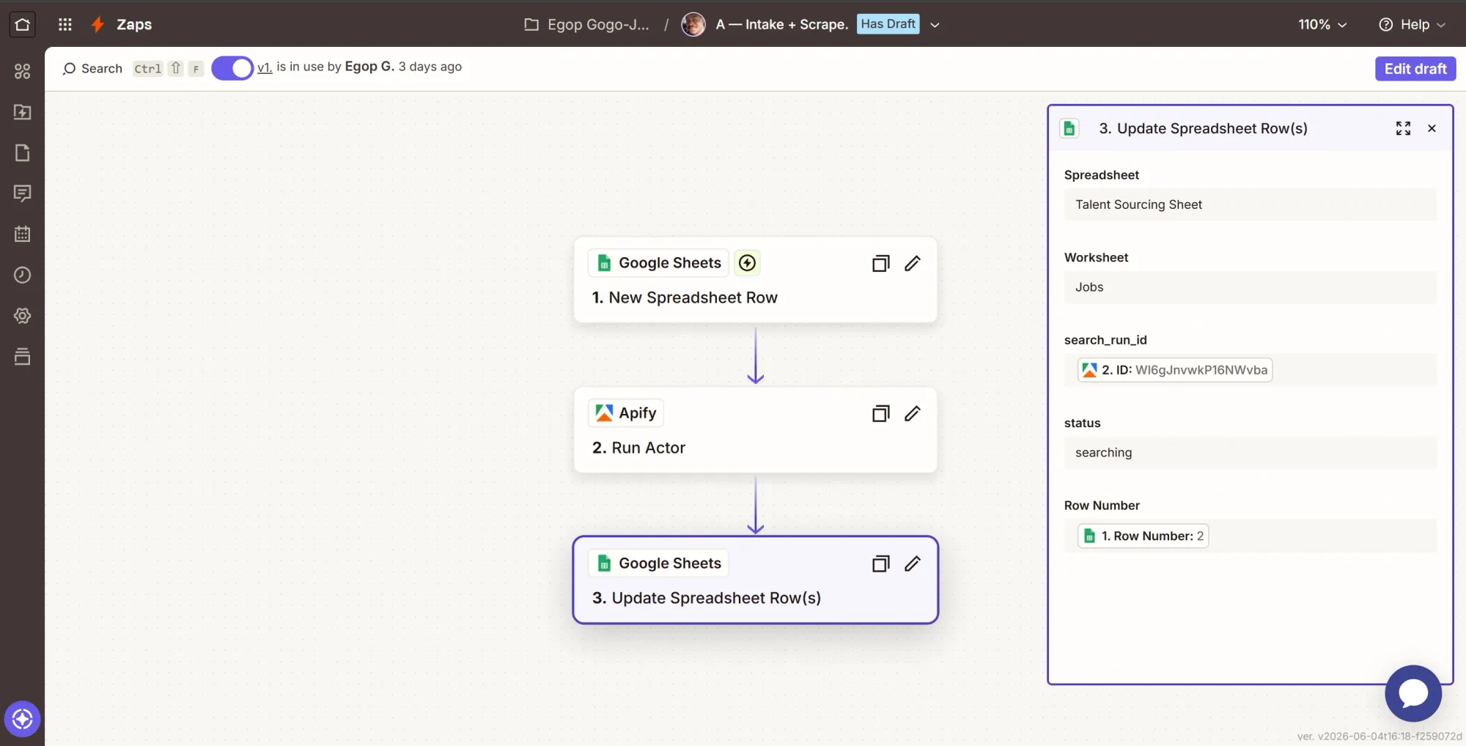Click the Spreadsheet field Talent Sourcing Sheet
Viewport: 1466px width, 746px height.
click(x=1250, y=204)
